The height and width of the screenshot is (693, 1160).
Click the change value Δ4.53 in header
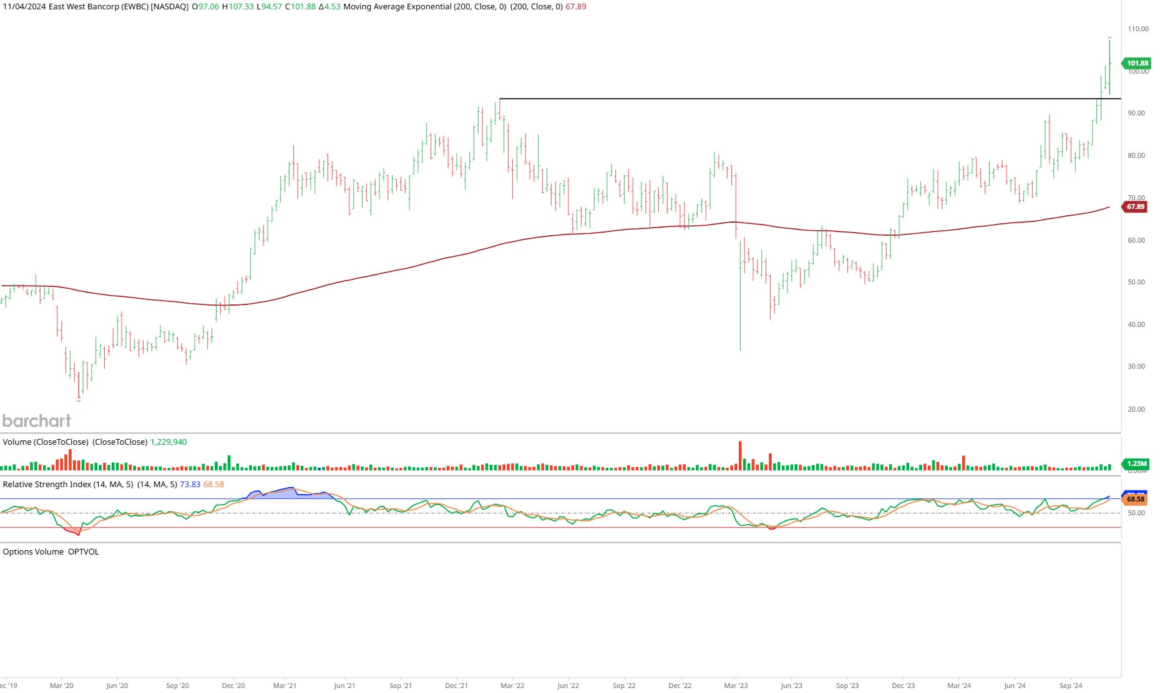click(329, 7)
